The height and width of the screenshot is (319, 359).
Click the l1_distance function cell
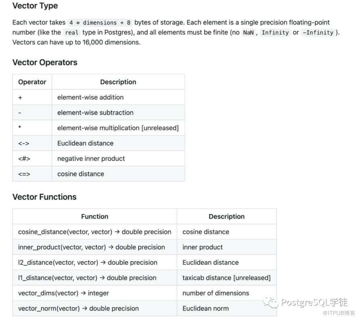pos(87,278)
